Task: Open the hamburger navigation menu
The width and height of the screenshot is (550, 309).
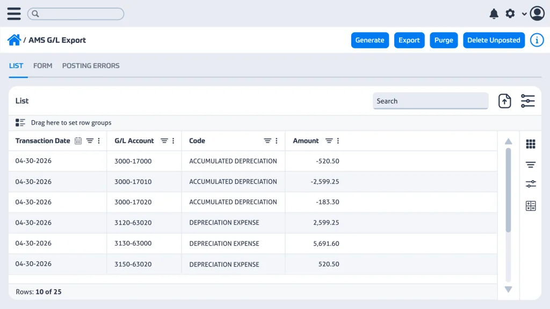Action: [x=13, y=13]
